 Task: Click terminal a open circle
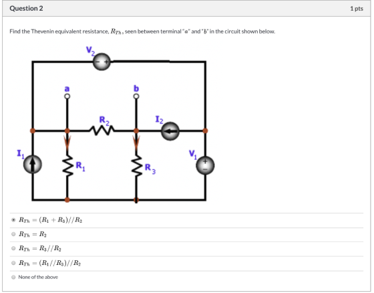point(67,96)
